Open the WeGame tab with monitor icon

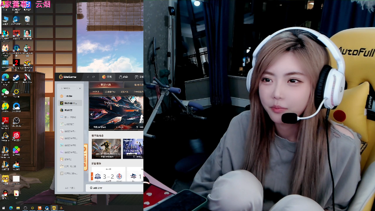[x=139, y=77]
